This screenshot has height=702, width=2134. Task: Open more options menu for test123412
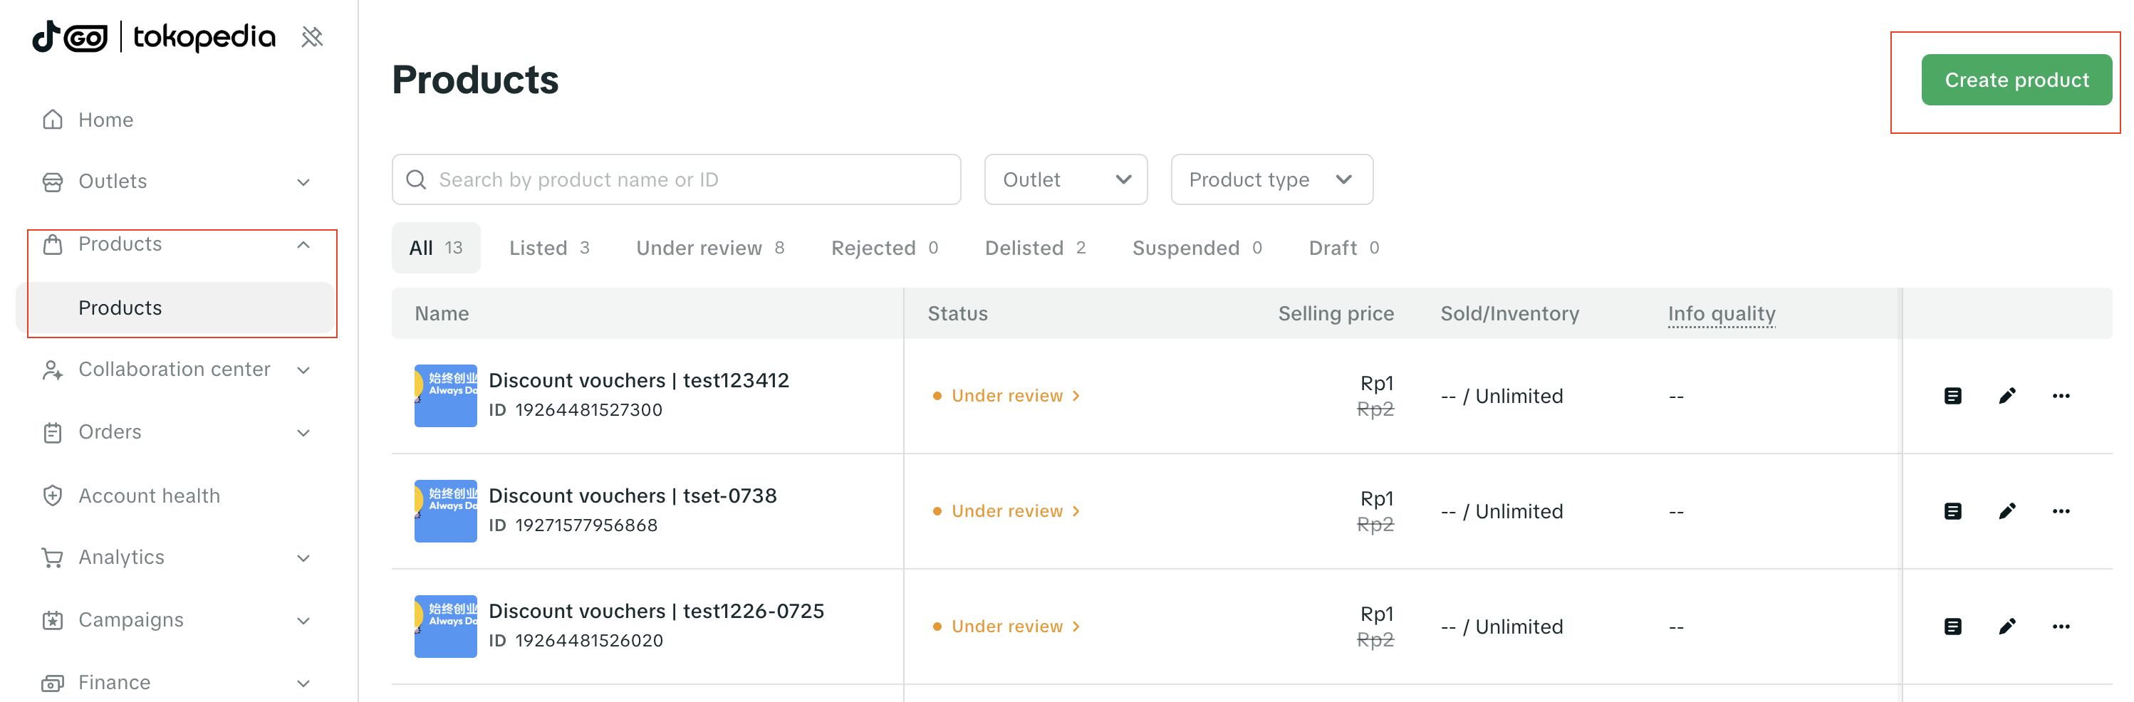pyautogui.click(x=2060, y=396)
